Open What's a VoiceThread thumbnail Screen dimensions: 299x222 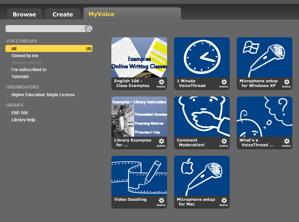point(265,116)
